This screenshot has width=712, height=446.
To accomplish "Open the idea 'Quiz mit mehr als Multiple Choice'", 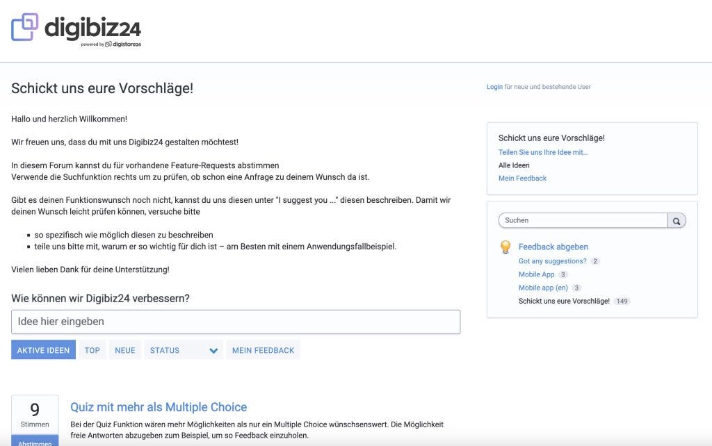I will point(158,406).
